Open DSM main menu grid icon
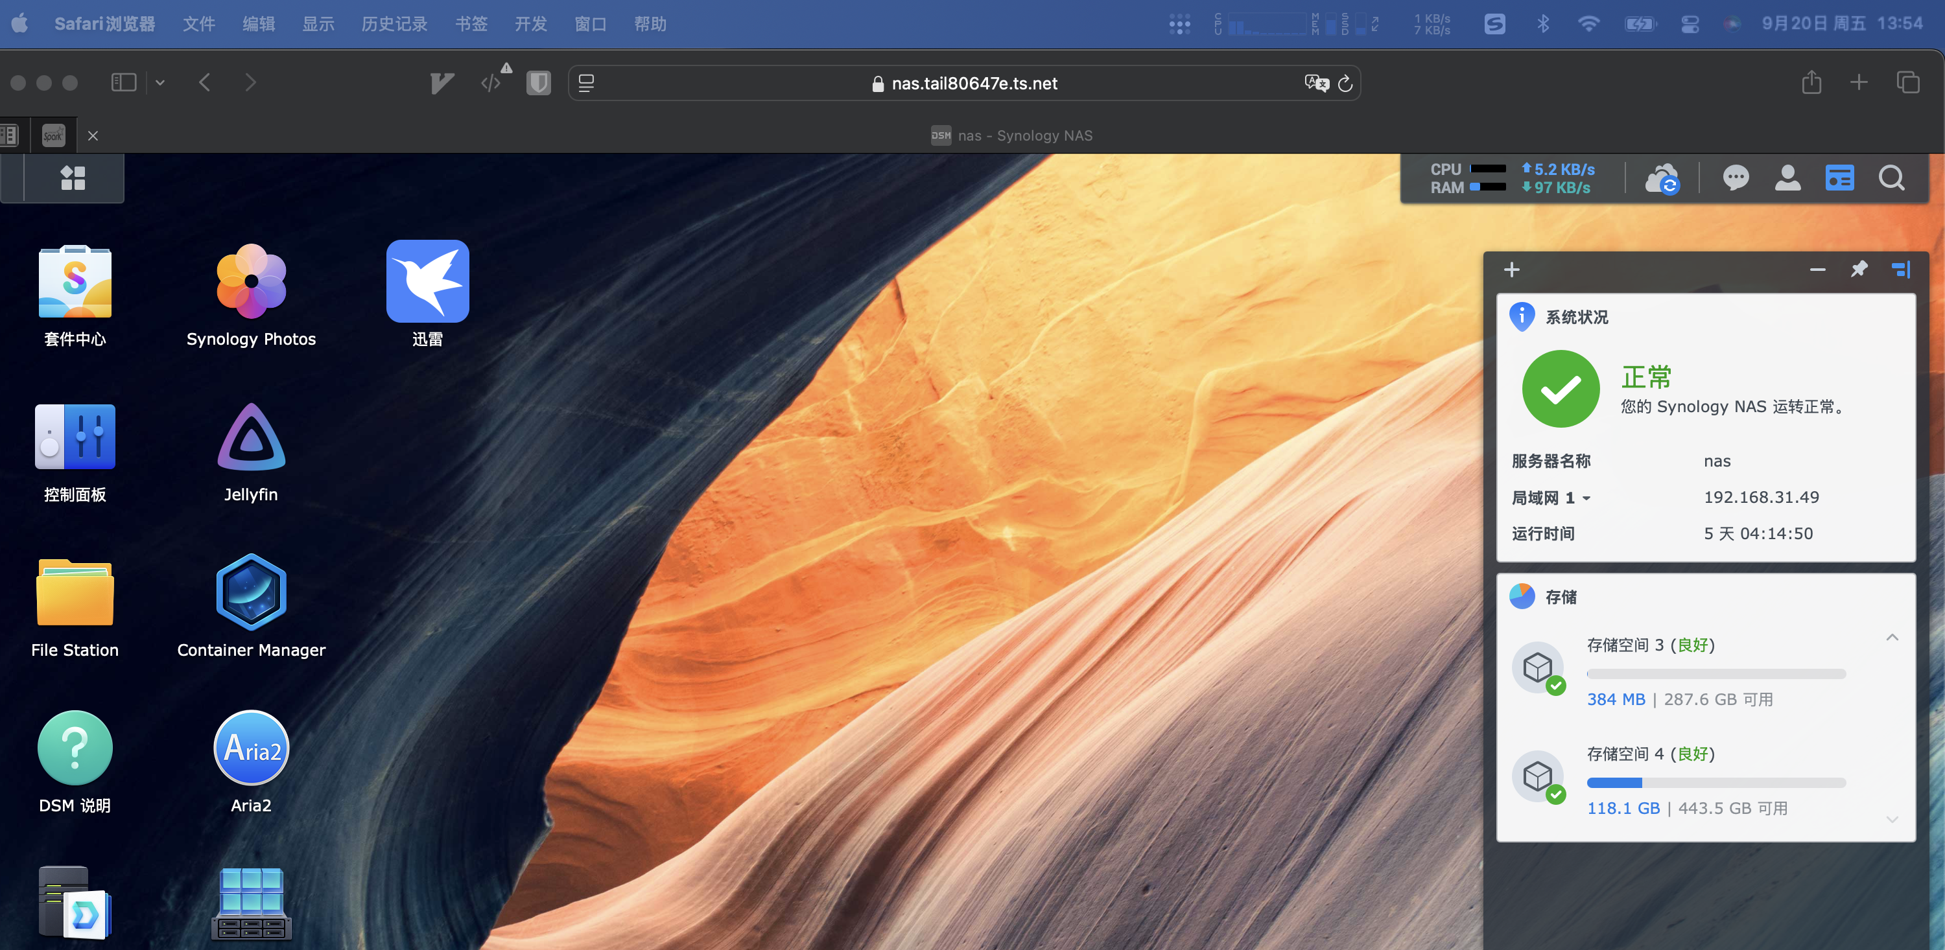The image size is (1945, 950). (x=73, y=178)
